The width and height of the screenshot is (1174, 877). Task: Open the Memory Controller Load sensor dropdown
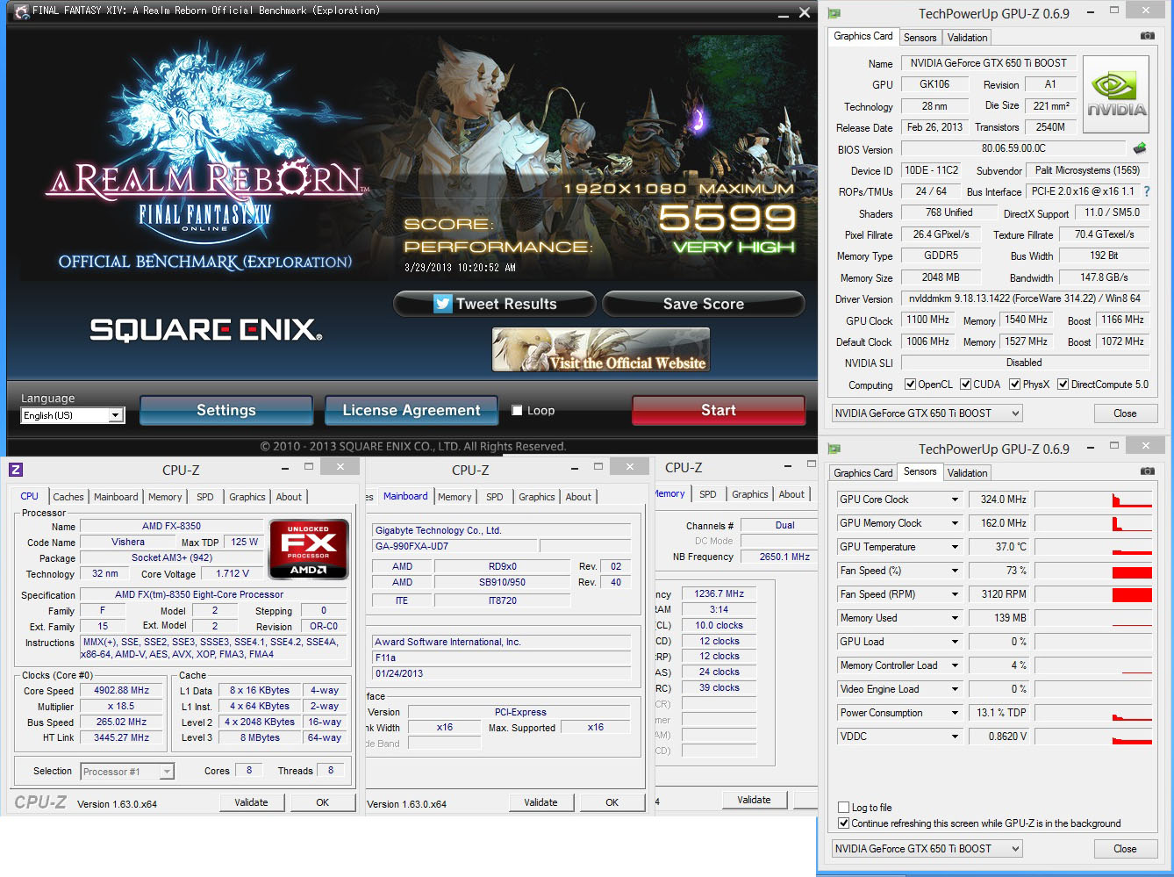956,665
